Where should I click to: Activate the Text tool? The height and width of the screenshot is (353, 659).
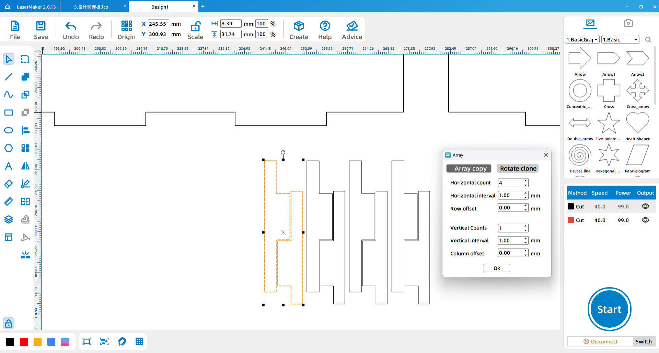point(9,166)
